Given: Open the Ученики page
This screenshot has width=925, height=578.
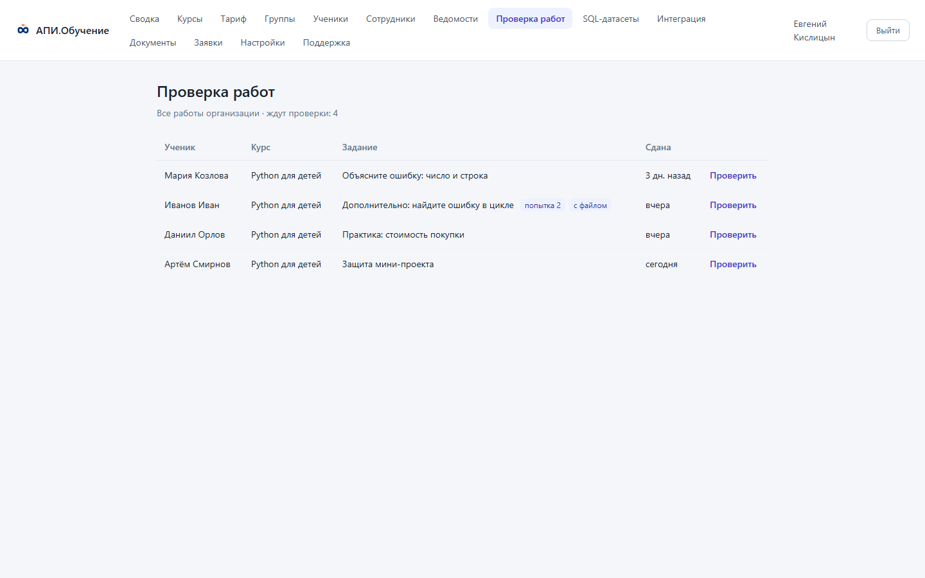Looking at the screenshot, I should 331,19.
